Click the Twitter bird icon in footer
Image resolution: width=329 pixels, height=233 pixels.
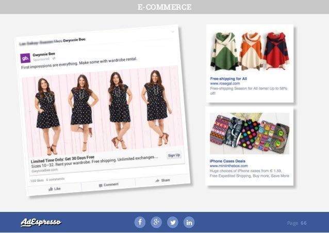173,222
